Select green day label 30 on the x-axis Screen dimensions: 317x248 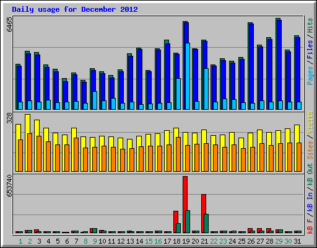[288, 241]
